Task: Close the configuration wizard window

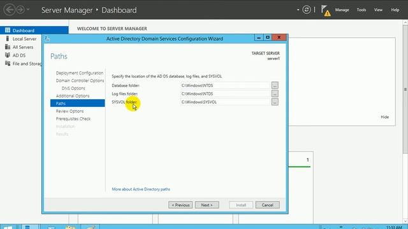Action: pyautogui.click(x=279, y=38)
